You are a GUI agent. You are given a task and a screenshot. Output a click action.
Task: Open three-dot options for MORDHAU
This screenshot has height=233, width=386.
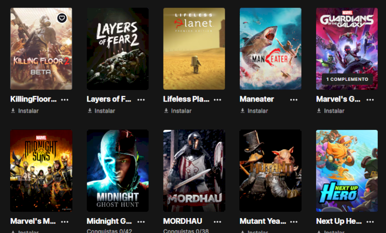click(218, 222)
